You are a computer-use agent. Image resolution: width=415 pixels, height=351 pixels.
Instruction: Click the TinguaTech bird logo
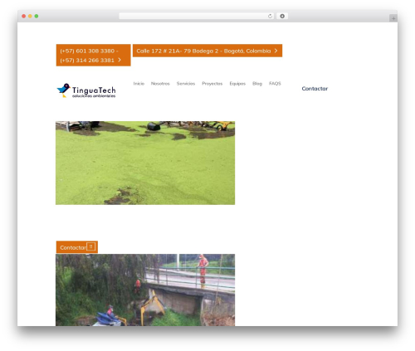click(86, 90)
